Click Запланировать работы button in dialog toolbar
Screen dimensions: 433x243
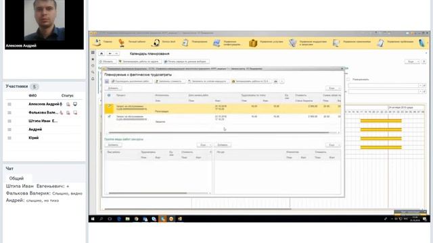tap(251, 81)
